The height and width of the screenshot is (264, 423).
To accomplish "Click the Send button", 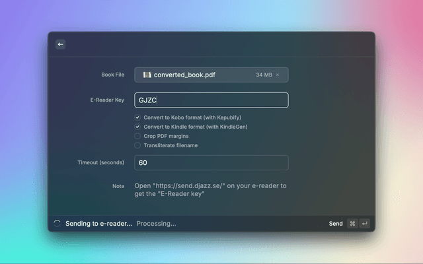I will tap(336, 224).
